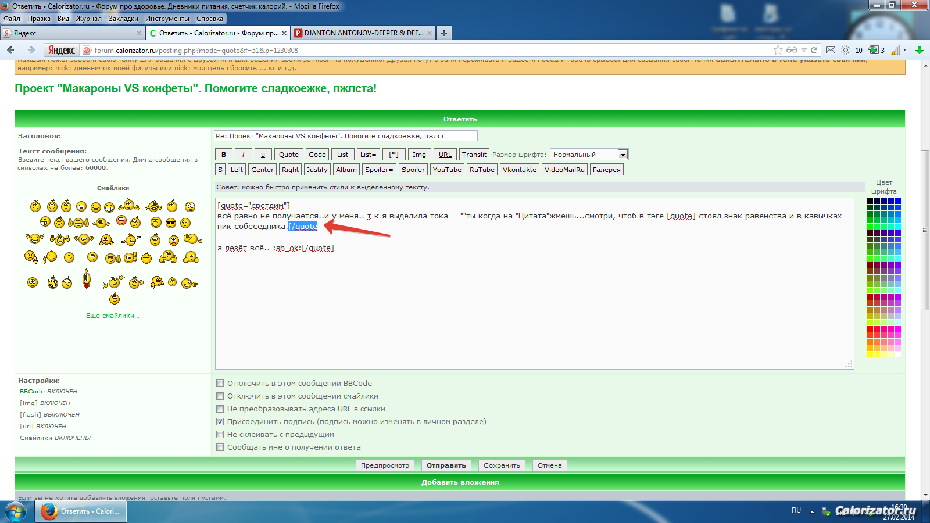The width and height of the screenshot is (930, 523).
Task: Insert a list item with the [*] button
Action: click(394, 155)
